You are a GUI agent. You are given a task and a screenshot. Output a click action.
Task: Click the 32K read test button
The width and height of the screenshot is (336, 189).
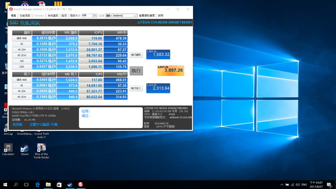point(22,61)
